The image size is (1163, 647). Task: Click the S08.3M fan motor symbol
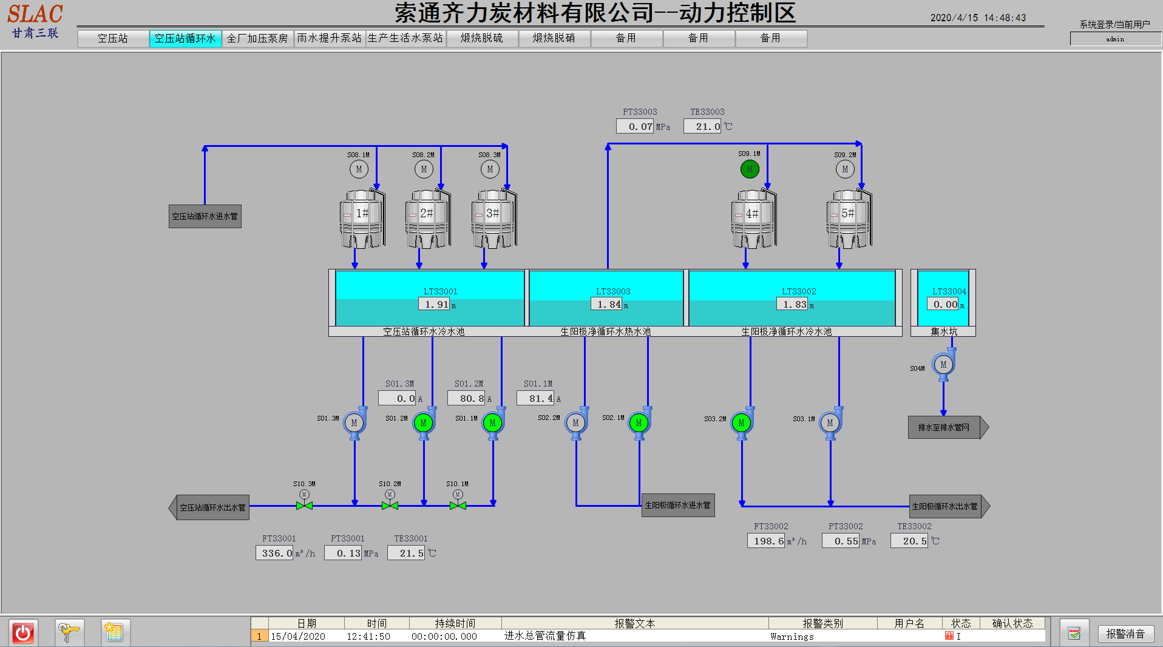click(x=490, y=169)
